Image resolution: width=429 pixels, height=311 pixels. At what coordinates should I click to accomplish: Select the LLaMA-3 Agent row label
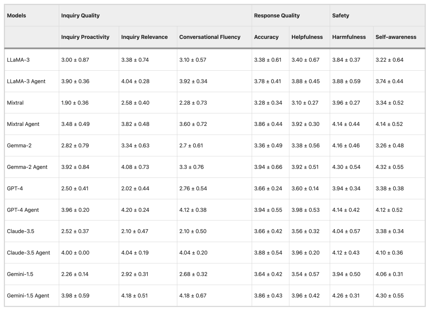coord(26,81)
